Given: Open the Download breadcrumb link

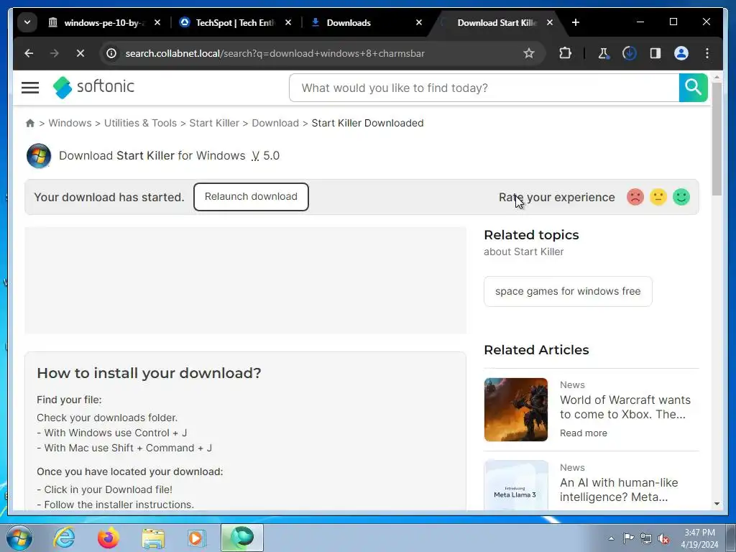Looking at the screenshot, I should click(275, 123).
